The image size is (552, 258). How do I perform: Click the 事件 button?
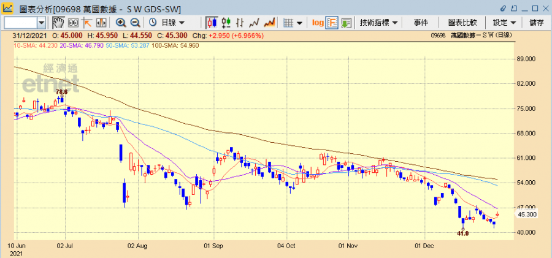(x=421, y=23)
